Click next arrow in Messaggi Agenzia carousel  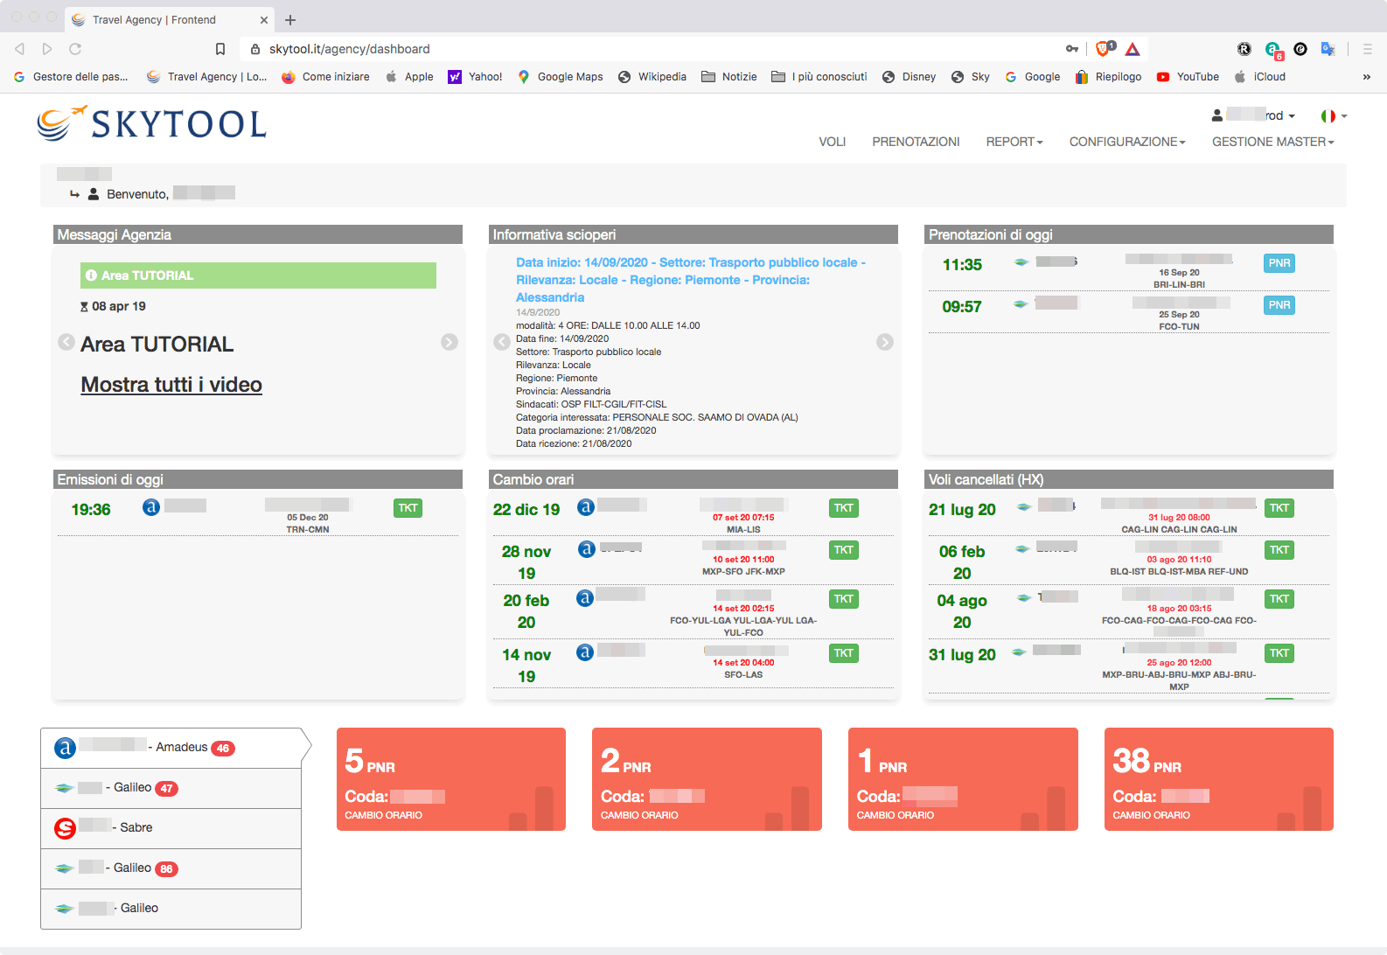pyautogui.click(x=450, y=342)
